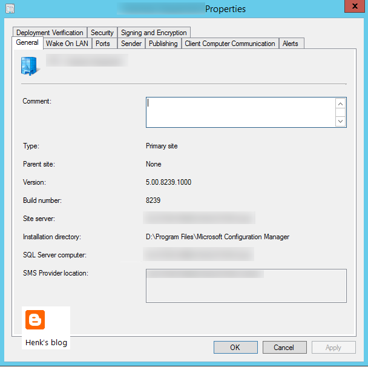Click the Comment box scroll down arrow
Image resolution: width=368 pixels, height=367 pixels.
coord(340,121)
